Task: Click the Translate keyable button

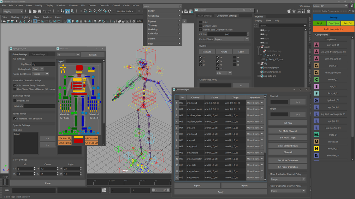Action: 207,52
